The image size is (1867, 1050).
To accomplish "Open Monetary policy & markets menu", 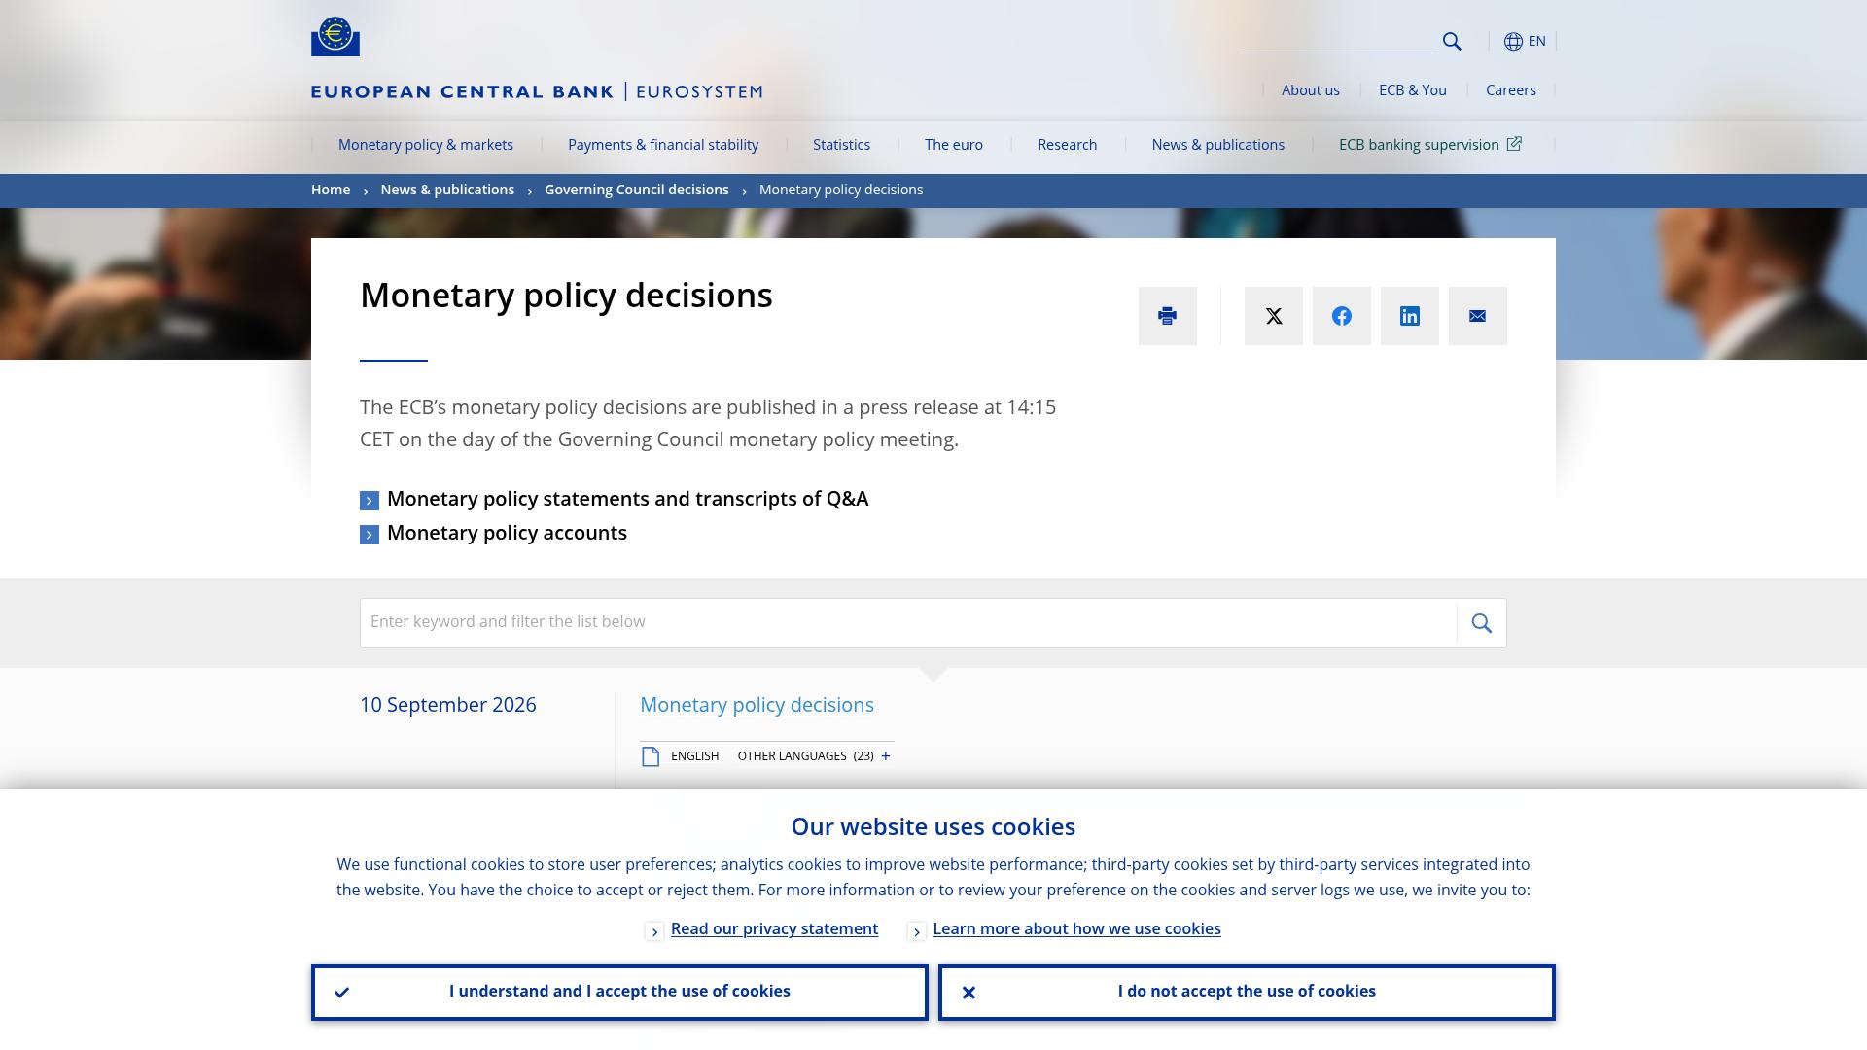I will click(x=426, y=145).
